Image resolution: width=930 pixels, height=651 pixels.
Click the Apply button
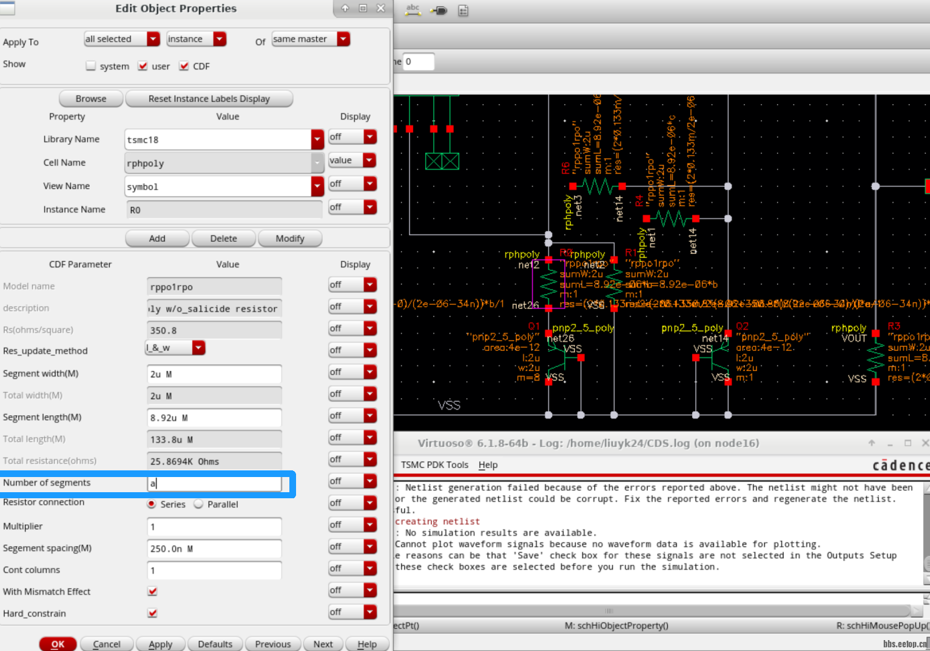pos(160,644)
